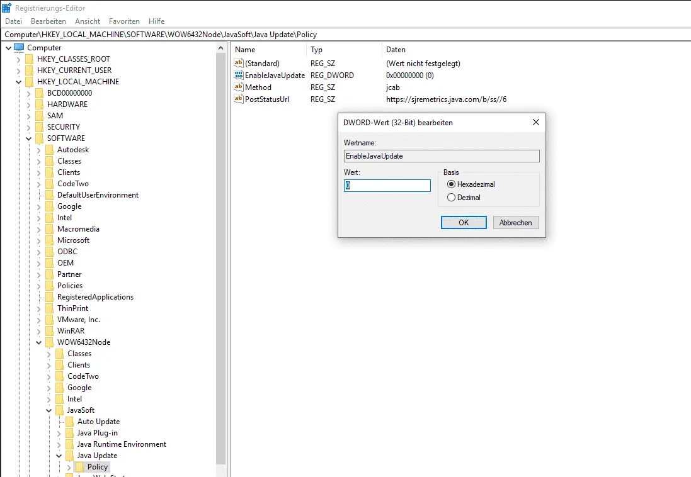Click the Autodesk folder icon
This screenshot has width=691, height=477.
coord(49,150)
